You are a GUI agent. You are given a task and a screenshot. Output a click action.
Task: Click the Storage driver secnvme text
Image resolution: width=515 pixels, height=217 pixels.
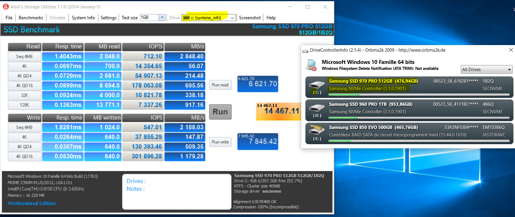point(257,191)
